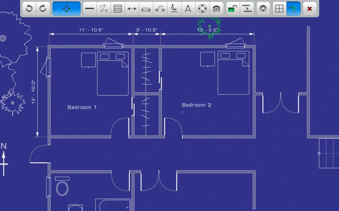Select the freehand sketch tool

tap(104, 9)
